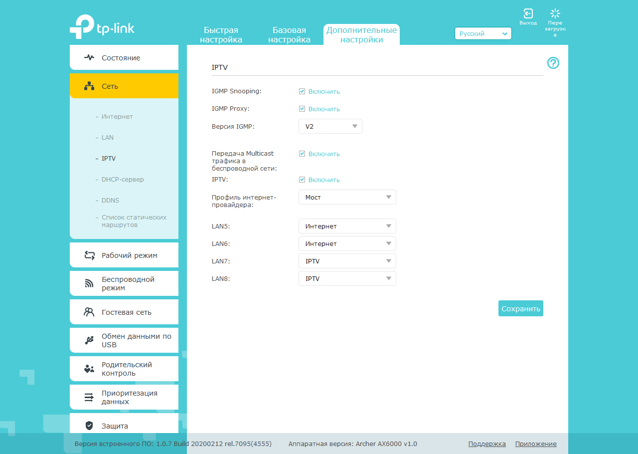
Task: Open the LAN5 port mode dropdown
Action: coord(347,226)
